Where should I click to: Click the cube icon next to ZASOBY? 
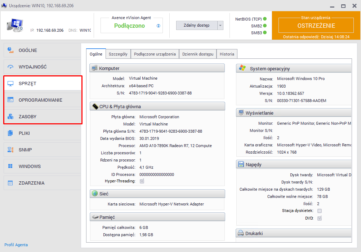click(x=10, y=117)
